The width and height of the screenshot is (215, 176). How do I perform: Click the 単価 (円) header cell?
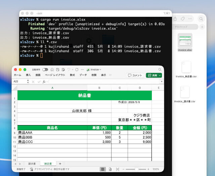(99, 128)
